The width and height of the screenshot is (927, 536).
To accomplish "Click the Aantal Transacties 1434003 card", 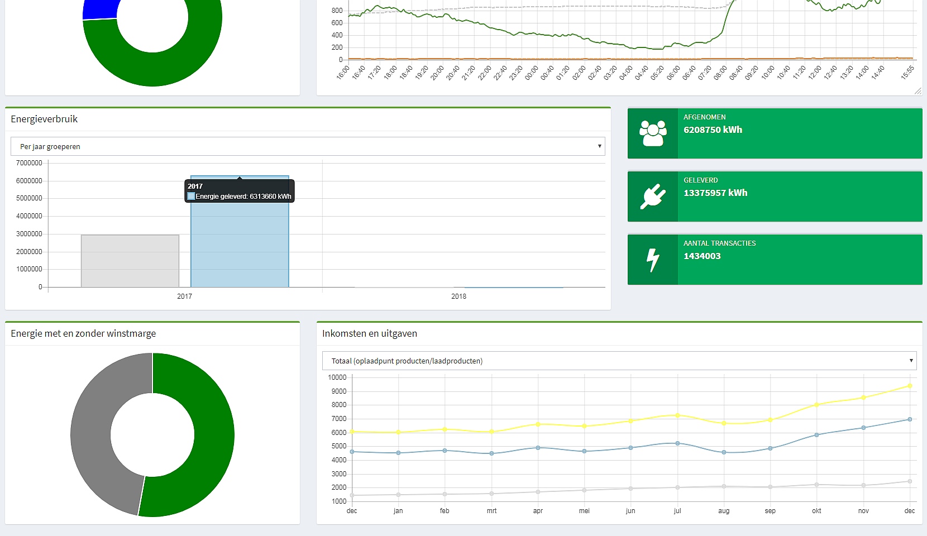I will pyautogui.click(x=775, y=260).
